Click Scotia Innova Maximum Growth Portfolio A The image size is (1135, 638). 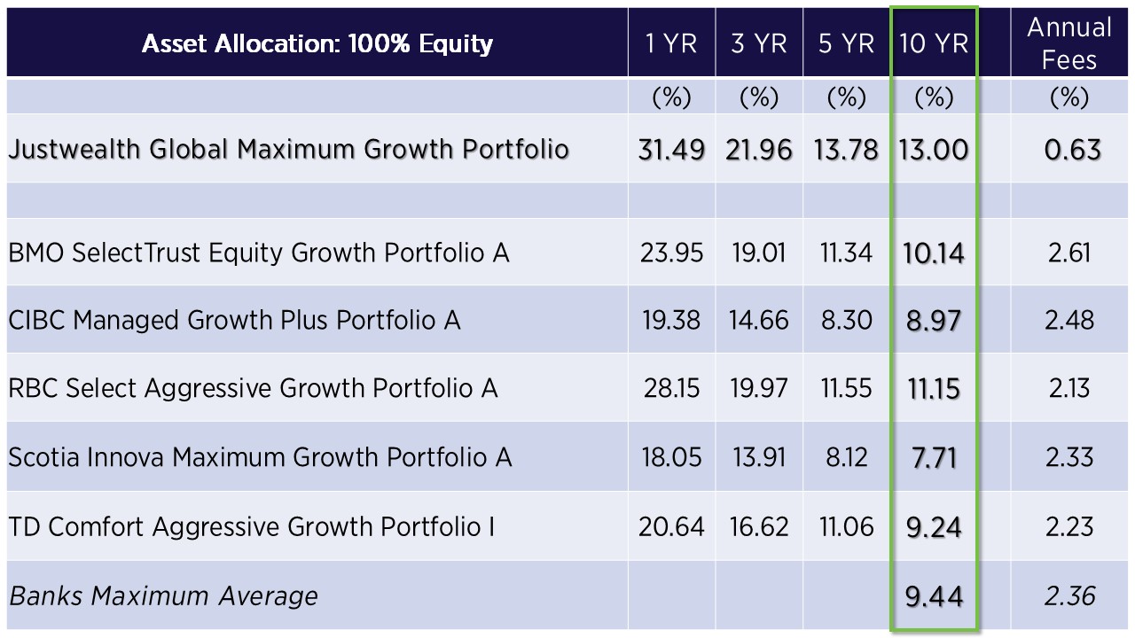click(260, 457)
